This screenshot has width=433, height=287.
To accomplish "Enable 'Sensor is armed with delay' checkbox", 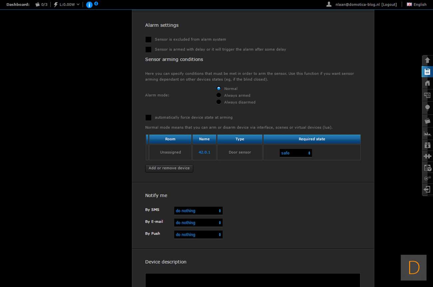I will (149, 50).
